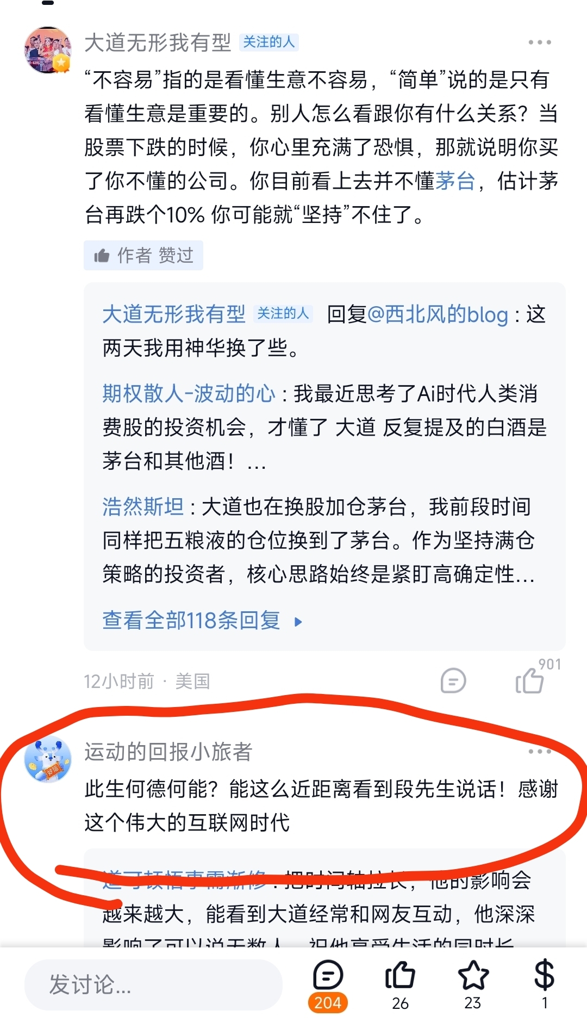The height and width of the screenshot is (1029, 587).
Task: Reply via first comment's speech bubble icon
Action: 453,680
